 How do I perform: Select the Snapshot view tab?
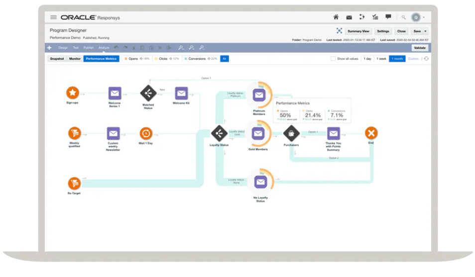click(x=57, y=59)
